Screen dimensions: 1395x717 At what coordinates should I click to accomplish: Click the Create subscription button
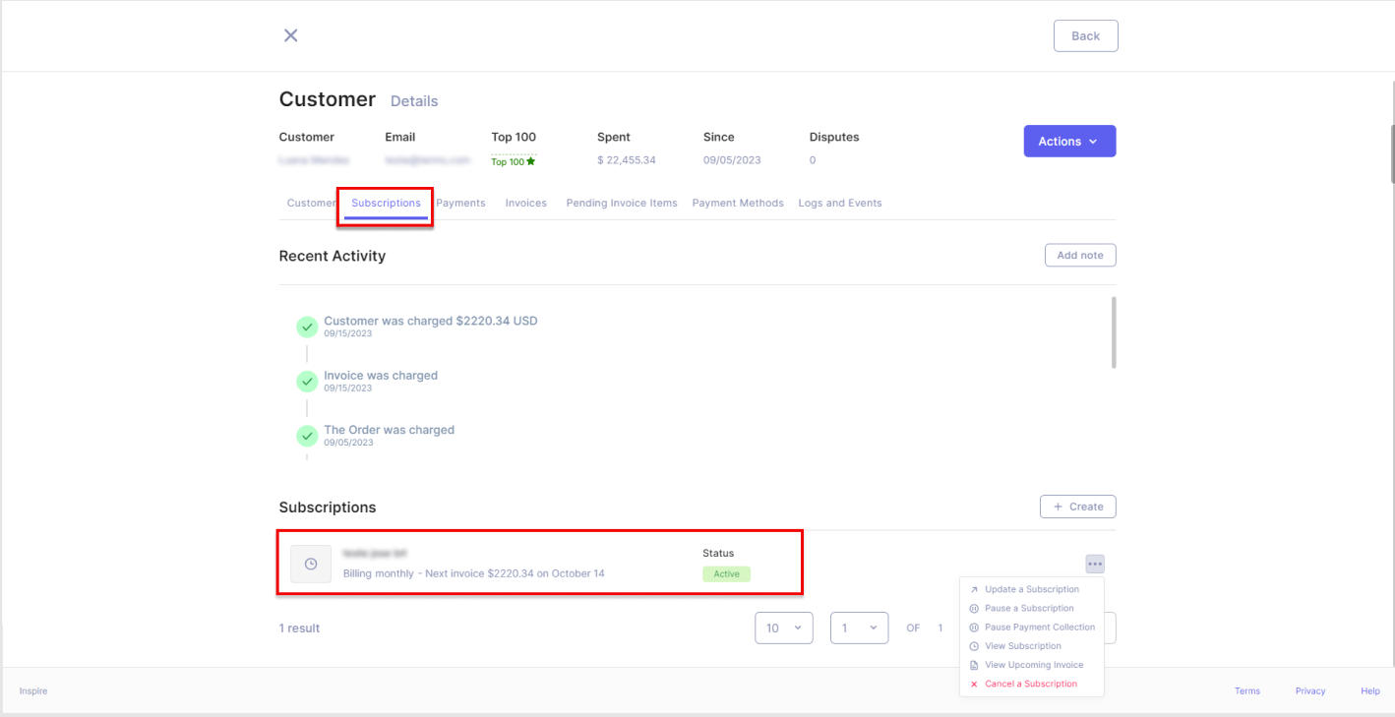pos(1077,507)
